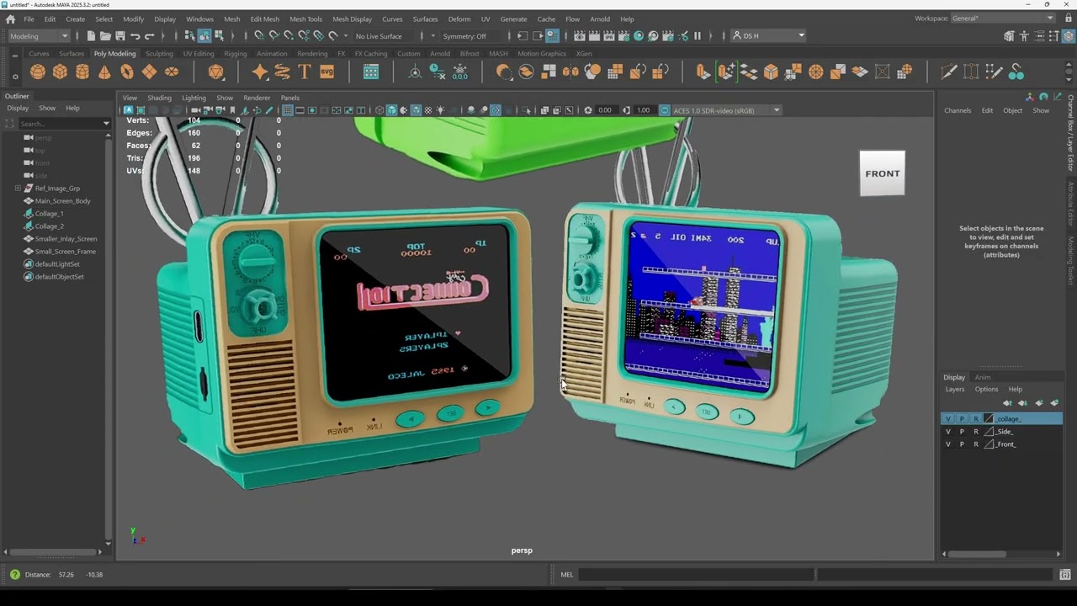1077x606 pixels.
Task: Open the Multi-Cut tool on the shelf
Action: pyautogui.click(x=949, y=72)
